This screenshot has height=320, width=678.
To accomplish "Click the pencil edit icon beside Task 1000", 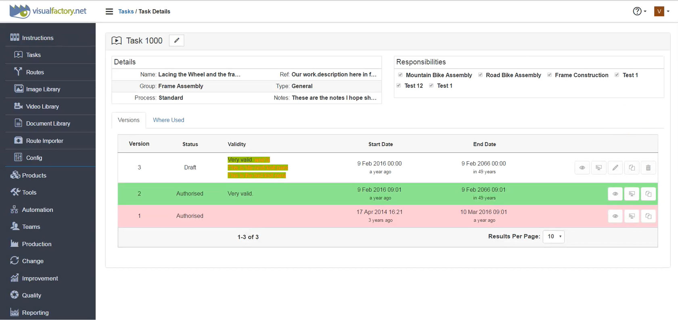I will click(176, 40).
